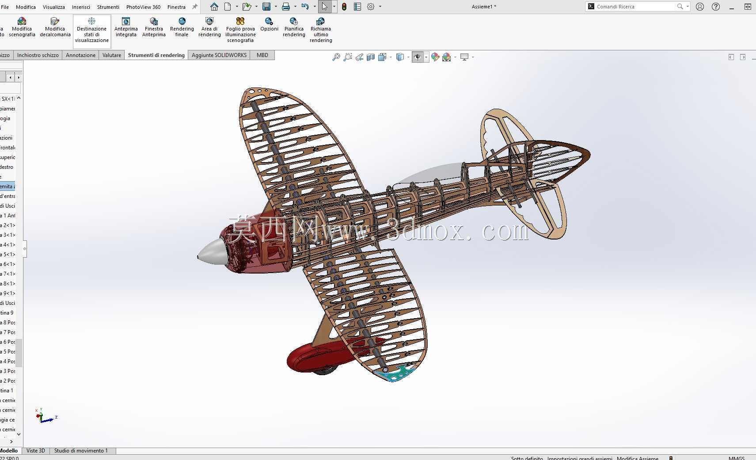Click the Rebuild traffic light icon
This screenshot has width=756, height=460.
[344, 7]
